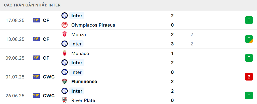Click the Fluminense team crest
Screen dimensions: 257x104
tap(64, 82)
